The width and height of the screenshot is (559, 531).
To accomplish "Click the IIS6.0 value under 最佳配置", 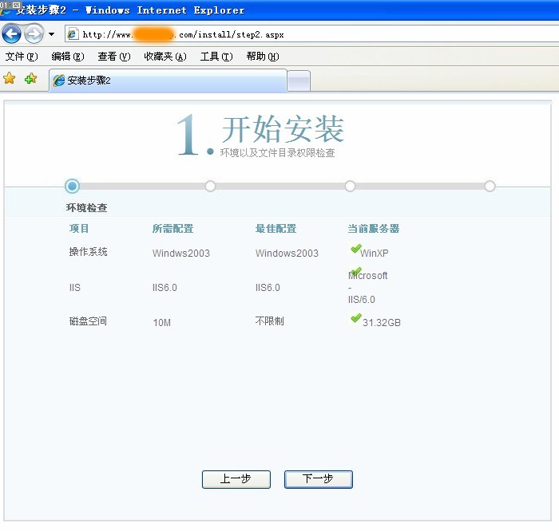I will pyautogui.click(x=268, y=287).
